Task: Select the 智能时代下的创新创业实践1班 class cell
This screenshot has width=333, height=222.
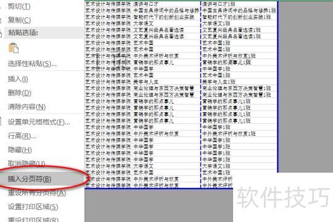Action: 239,17
